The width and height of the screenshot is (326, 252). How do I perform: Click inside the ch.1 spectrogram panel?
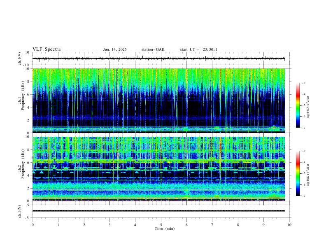(158, 100)
